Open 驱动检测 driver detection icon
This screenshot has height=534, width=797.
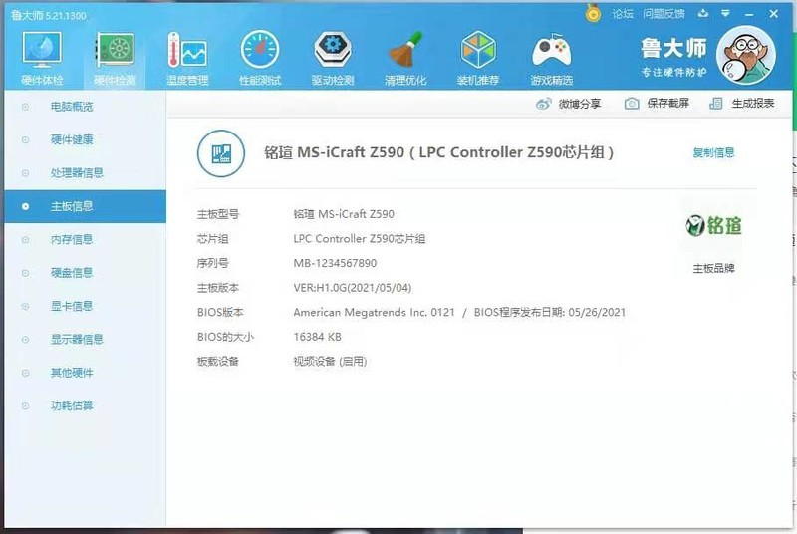333,58
